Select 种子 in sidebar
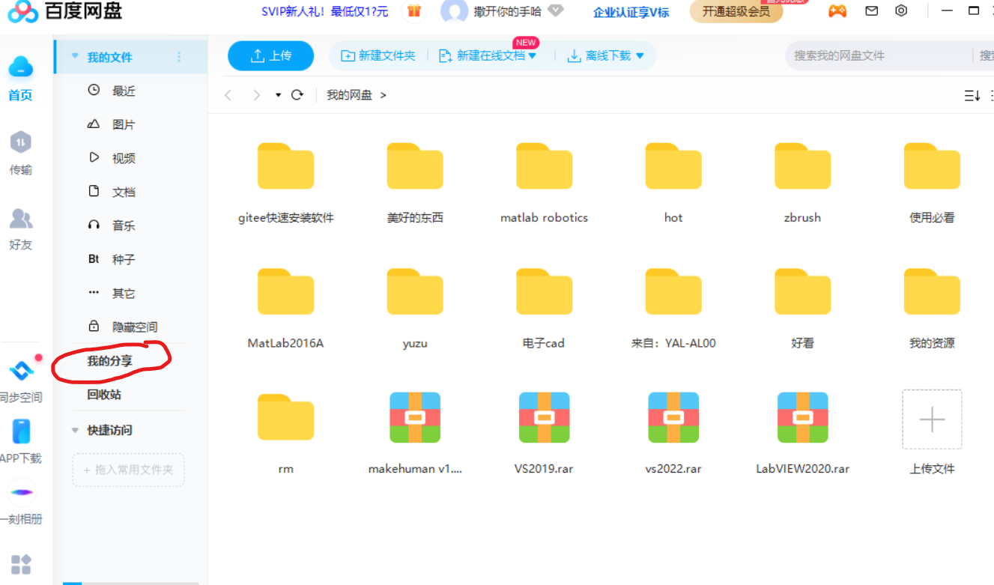The width and height of the screenshot is (994, 585). (x=124, y=259)
